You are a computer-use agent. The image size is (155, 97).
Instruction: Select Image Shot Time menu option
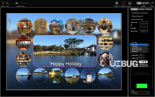(139, 48)
